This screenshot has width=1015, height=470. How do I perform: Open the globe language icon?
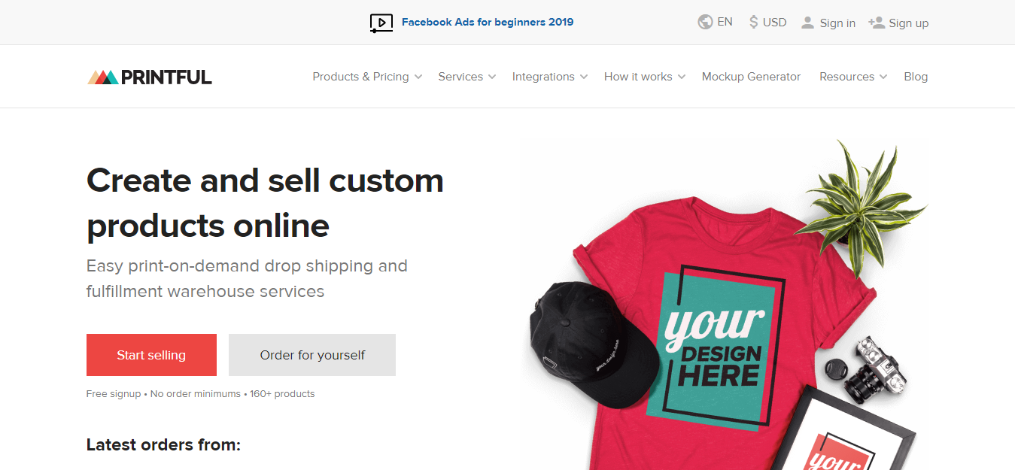[704, 22]
